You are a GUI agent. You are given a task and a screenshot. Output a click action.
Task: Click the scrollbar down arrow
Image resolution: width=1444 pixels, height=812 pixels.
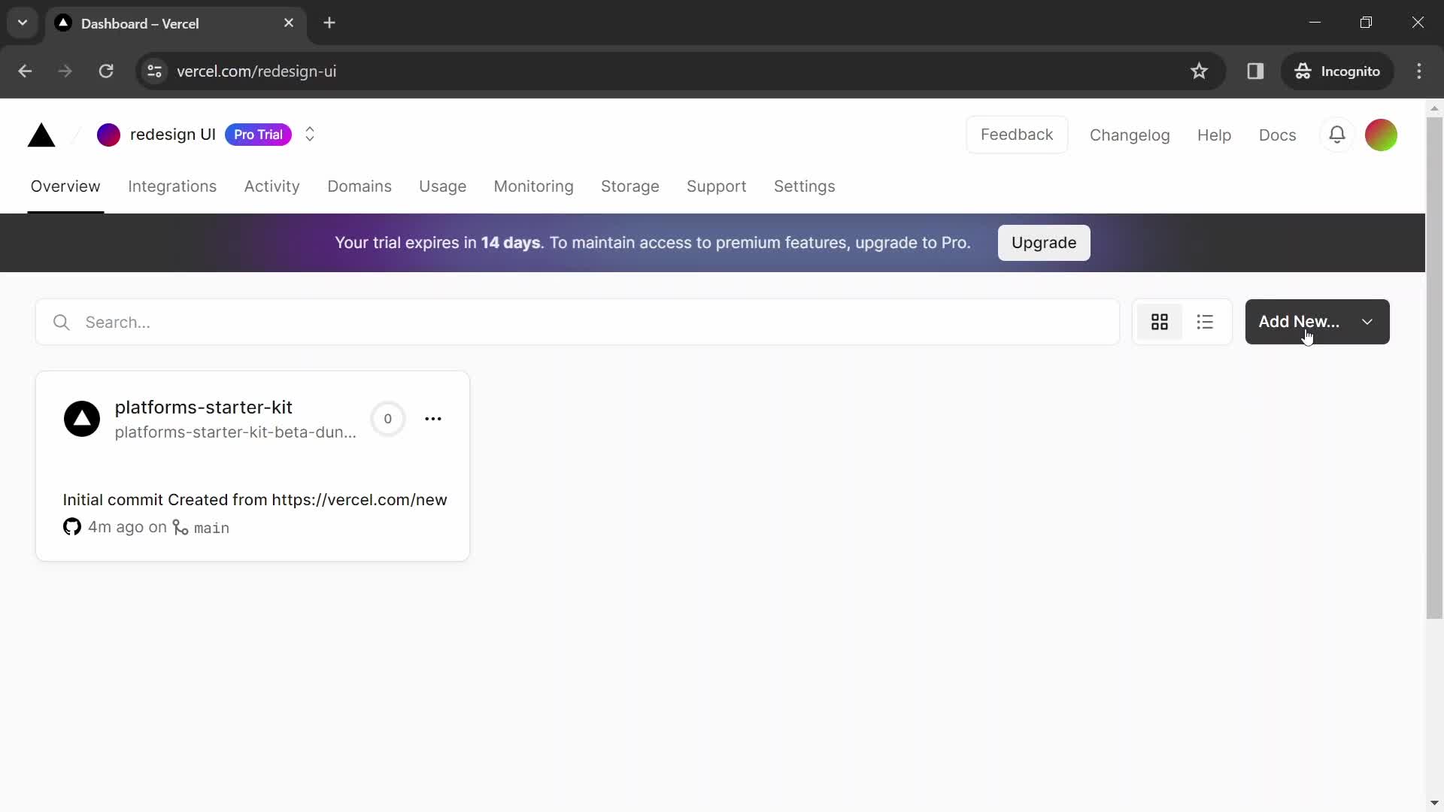[x=1434, y=803]
